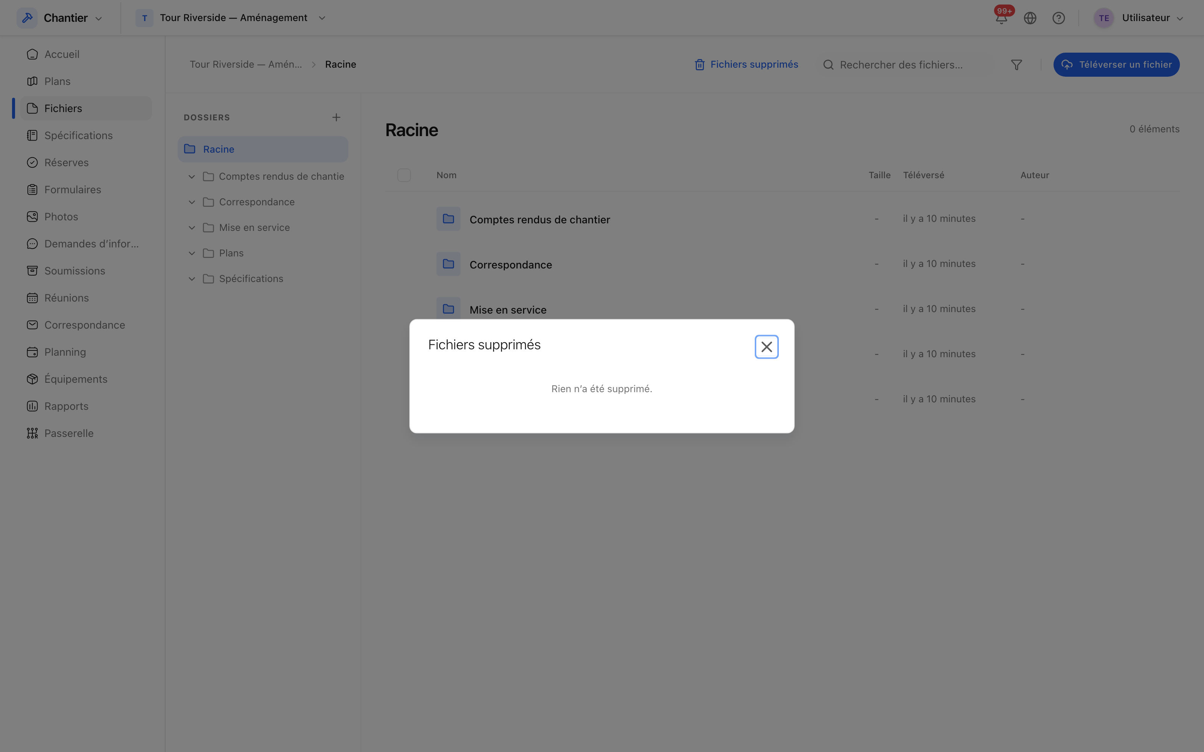Expand Plans folder tree chevron
This screenshot has width=1204, height=752.
192,253
